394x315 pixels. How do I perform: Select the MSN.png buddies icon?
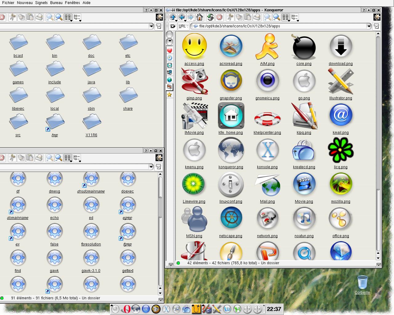coord(194,219)
